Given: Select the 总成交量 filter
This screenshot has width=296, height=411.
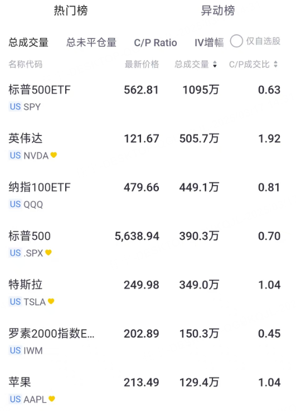Looking at the screenshot, I should click(28, 42).
